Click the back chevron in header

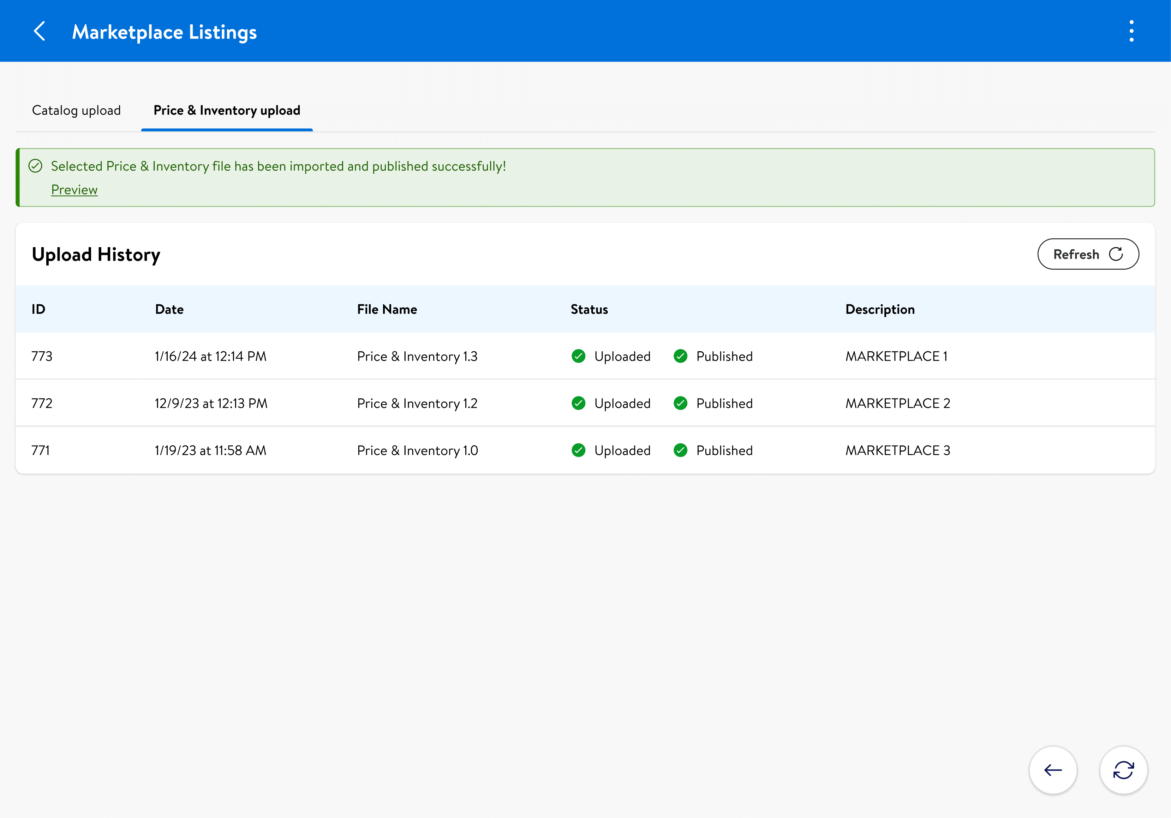pos(40,32)
